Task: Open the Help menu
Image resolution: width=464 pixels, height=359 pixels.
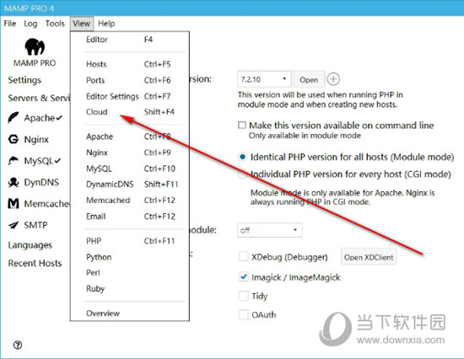Action: tap(106, 24)
